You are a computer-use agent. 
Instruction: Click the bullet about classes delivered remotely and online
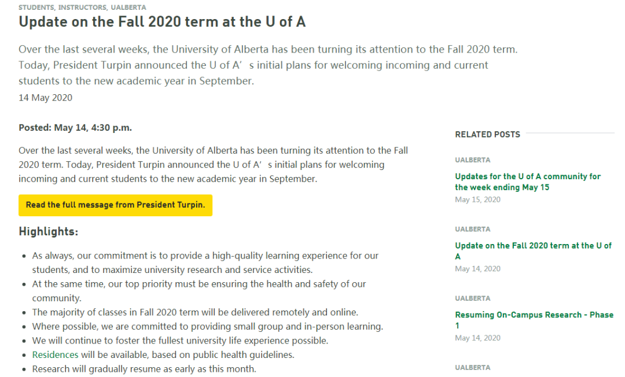(x=196, y=312)
